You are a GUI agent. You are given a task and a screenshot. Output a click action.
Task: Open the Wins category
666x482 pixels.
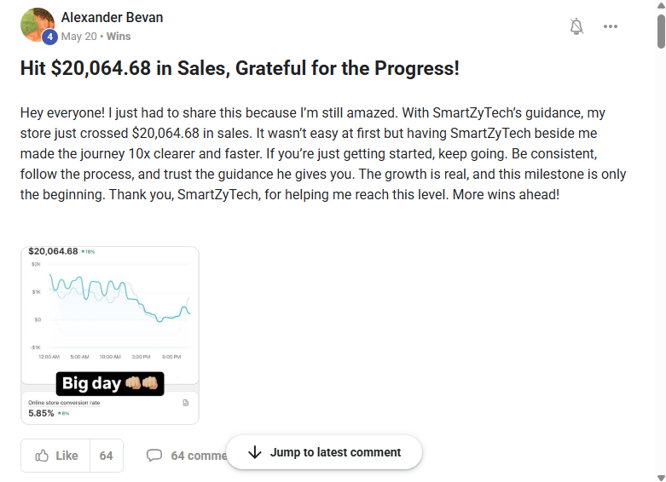119,37
